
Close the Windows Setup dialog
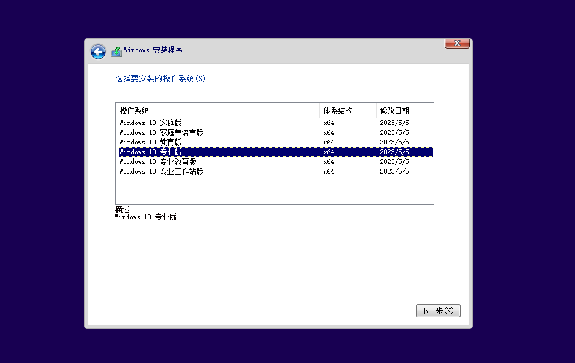[457, 43]
